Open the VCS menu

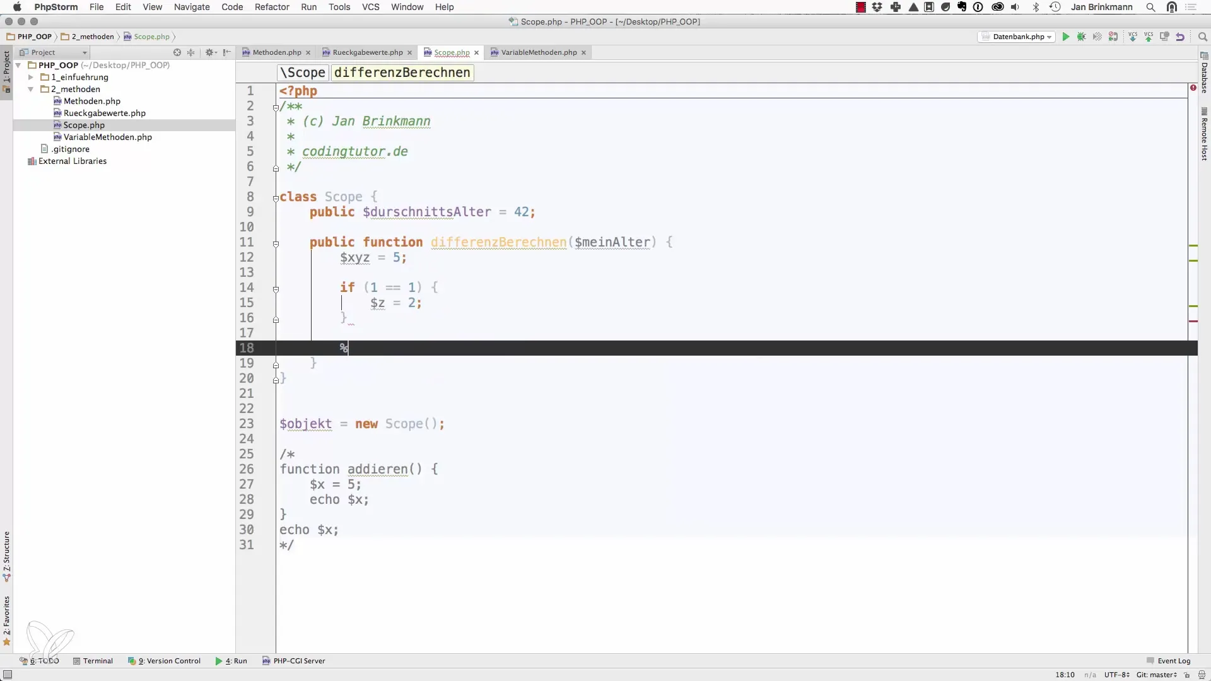pyautogui.click(x=371, y=7)
